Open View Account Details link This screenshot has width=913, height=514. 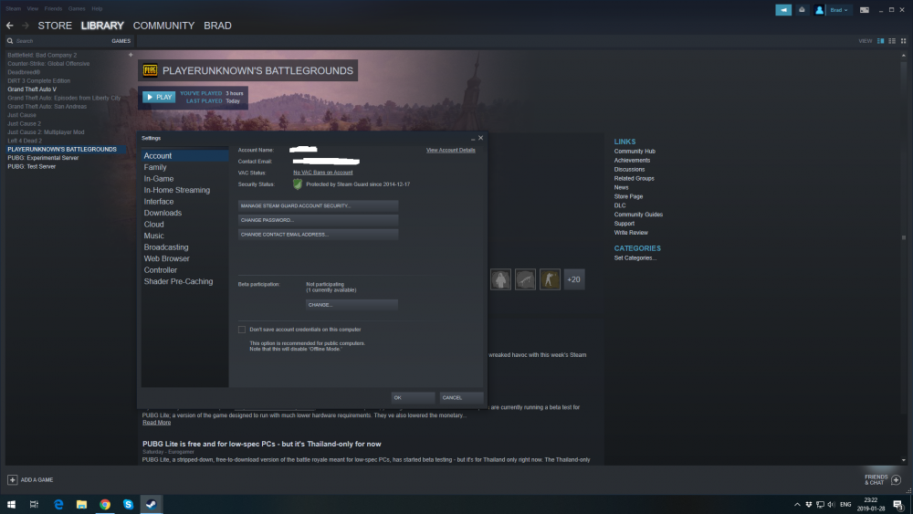[451, 151]
